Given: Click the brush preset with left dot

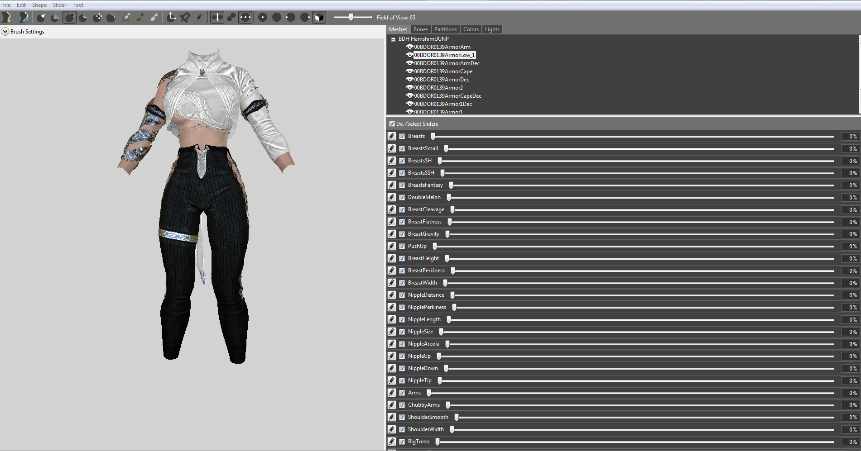Looking at the screenshot, I should point(291,17).
